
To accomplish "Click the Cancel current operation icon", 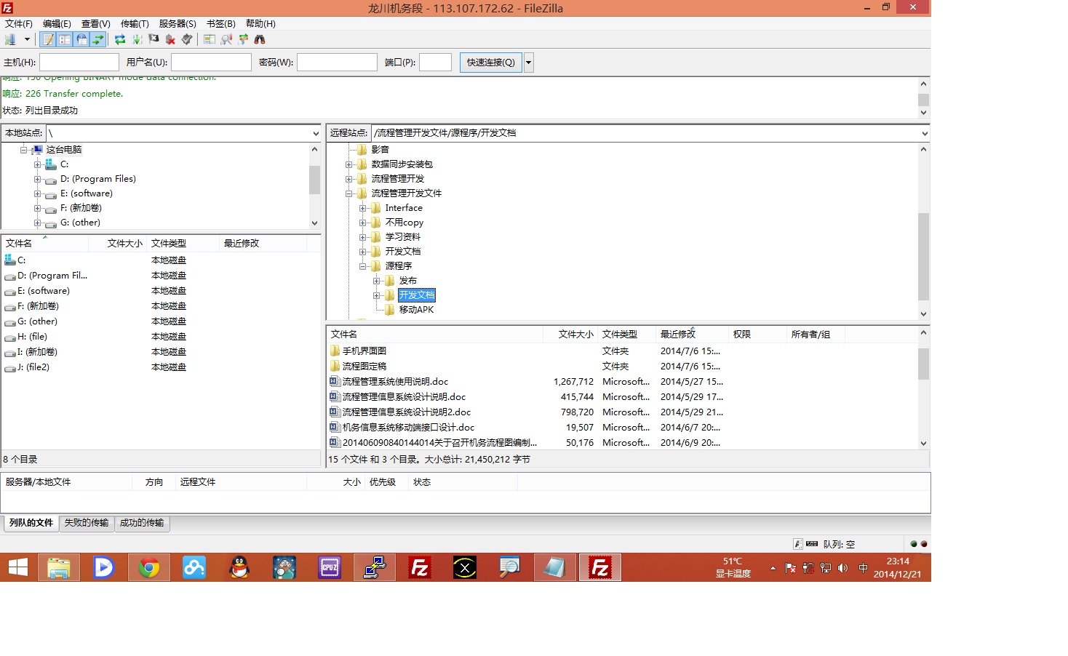I will point(154,39).
